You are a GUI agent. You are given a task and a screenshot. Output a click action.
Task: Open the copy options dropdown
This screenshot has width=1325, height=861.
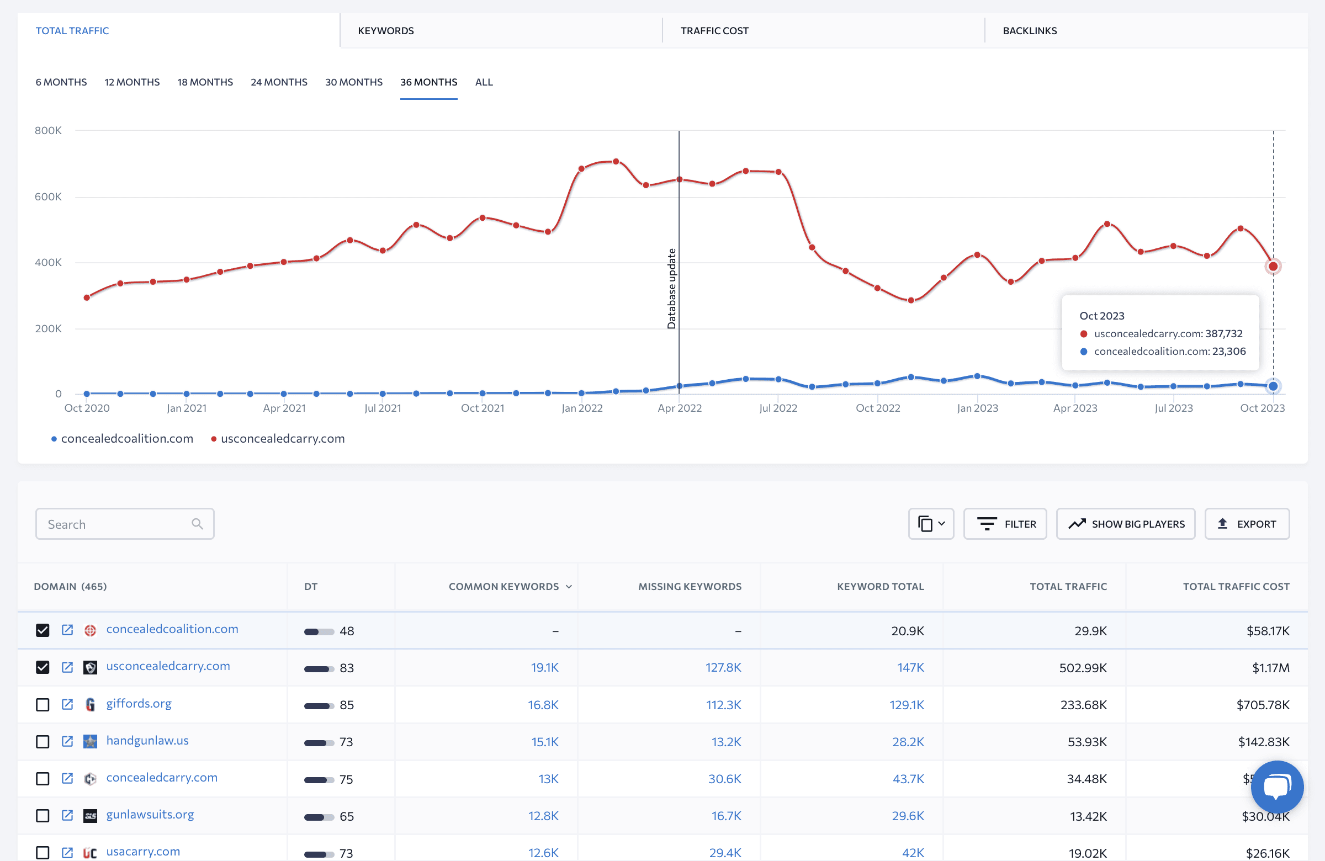coord(931,524)
